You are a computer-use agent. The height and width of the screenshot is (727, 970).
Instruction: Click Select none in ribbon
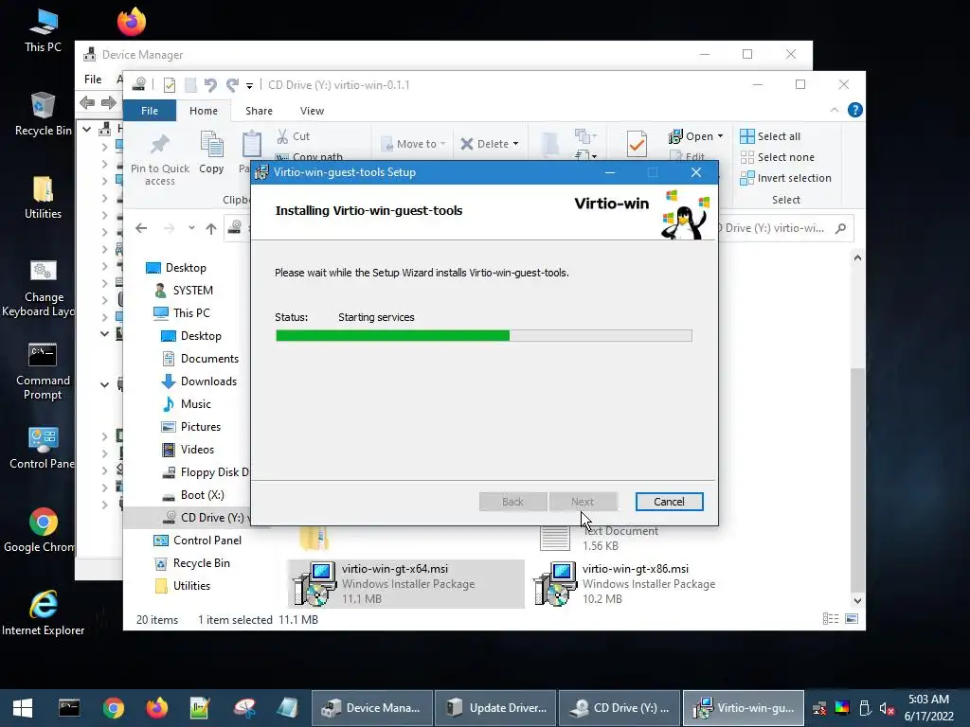[777, 157]
